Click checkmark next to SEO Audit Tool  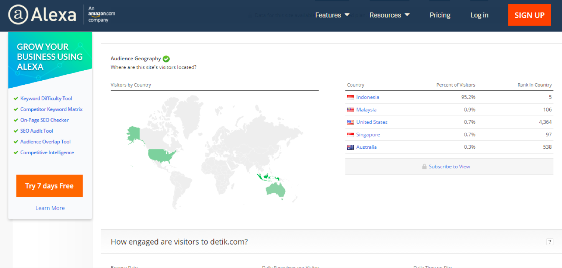click(x=16, y=131)
